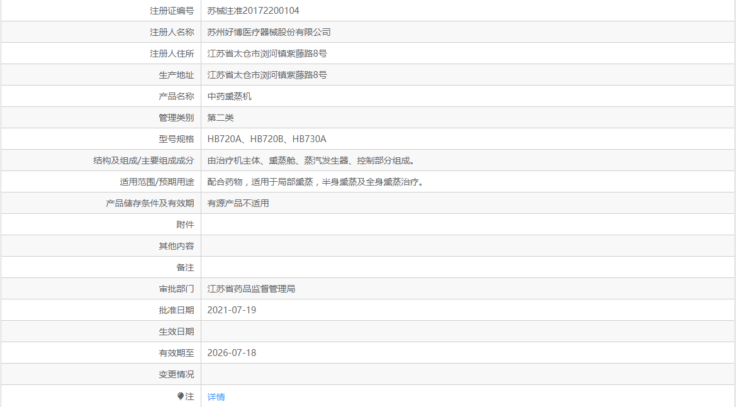Click the approving department 江苏省药品监督管理局
Image resolution: width=738 pixels, height=407 pixels.
tap(251, 289)
